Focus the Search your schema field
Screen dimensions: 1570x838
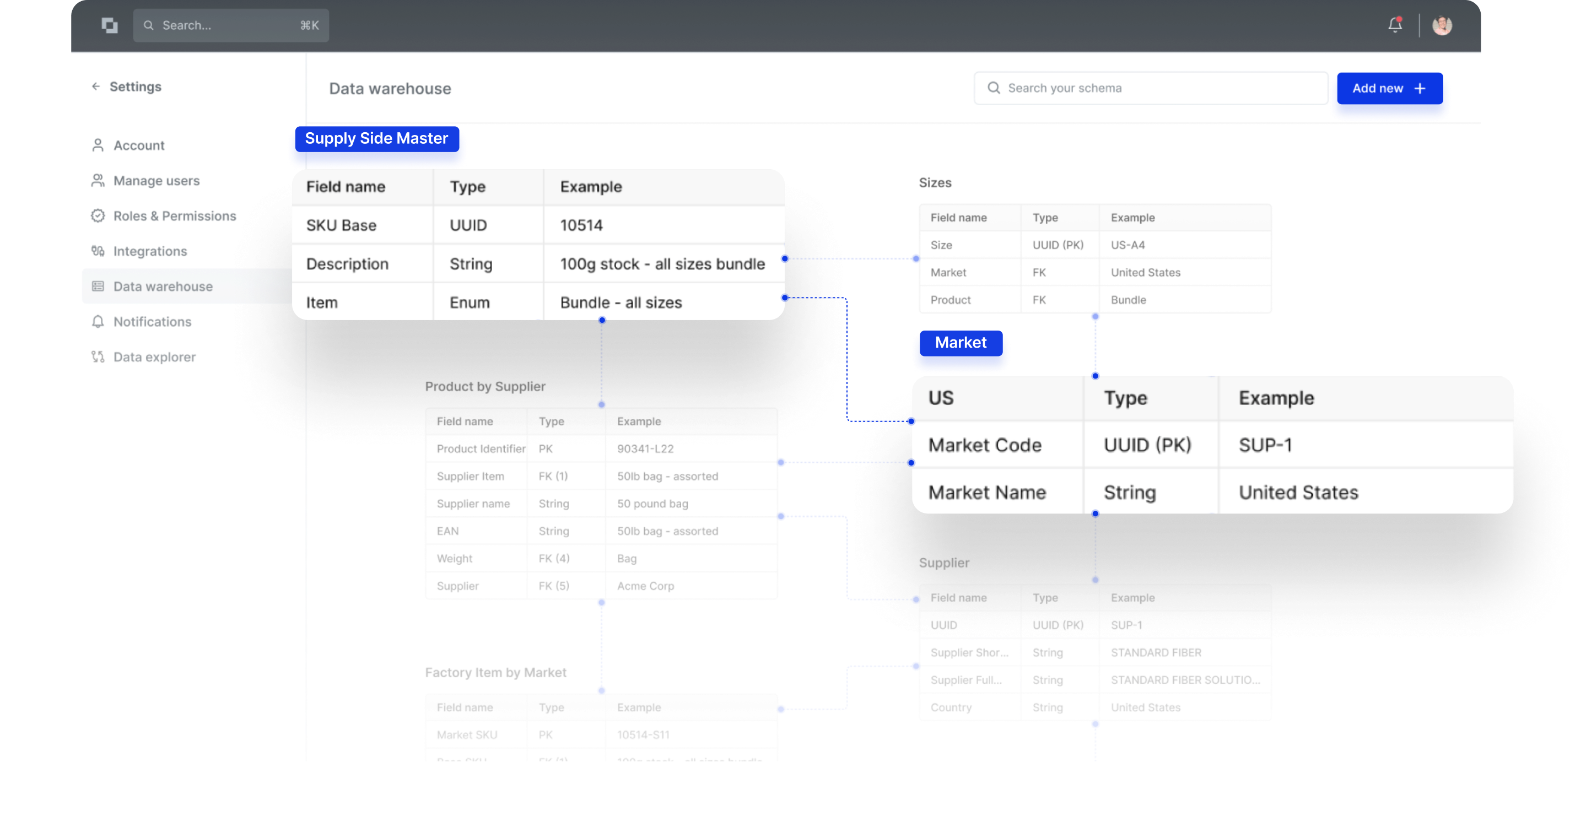coord(1151,88)
